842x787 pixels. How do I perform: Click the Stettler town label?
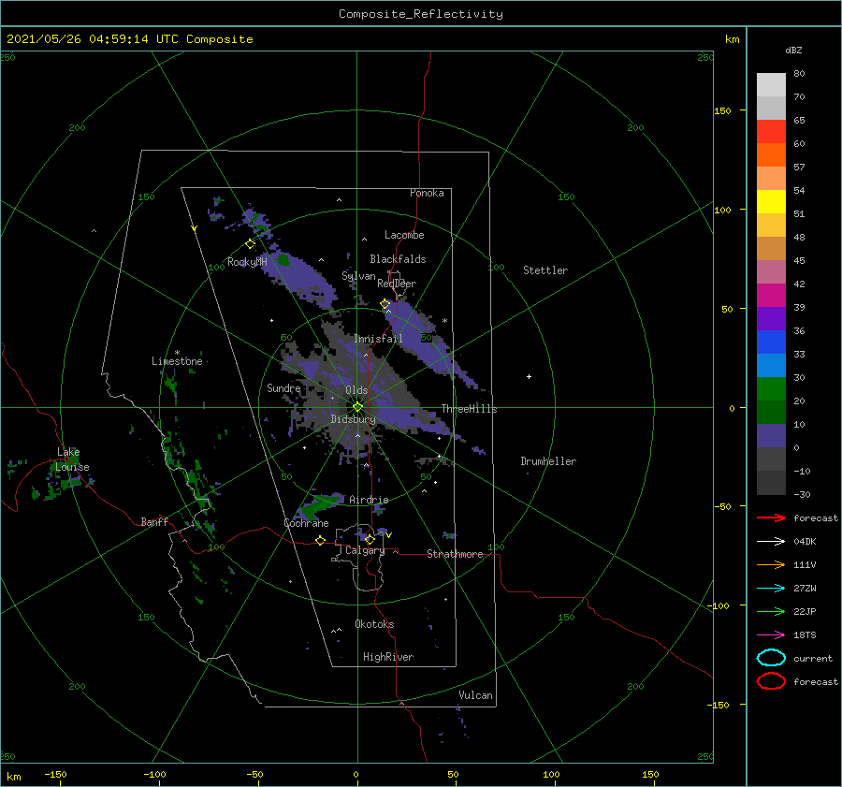pos(545,270)
